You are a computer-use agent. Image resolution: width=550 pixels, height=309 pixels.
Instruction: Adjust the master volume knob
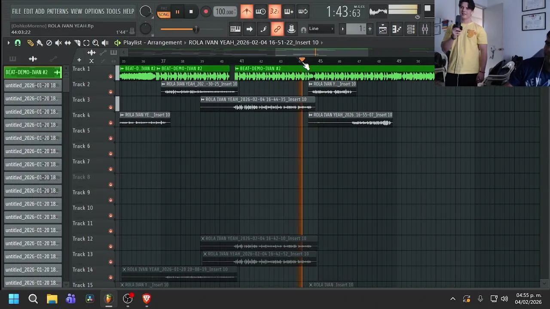146,12
